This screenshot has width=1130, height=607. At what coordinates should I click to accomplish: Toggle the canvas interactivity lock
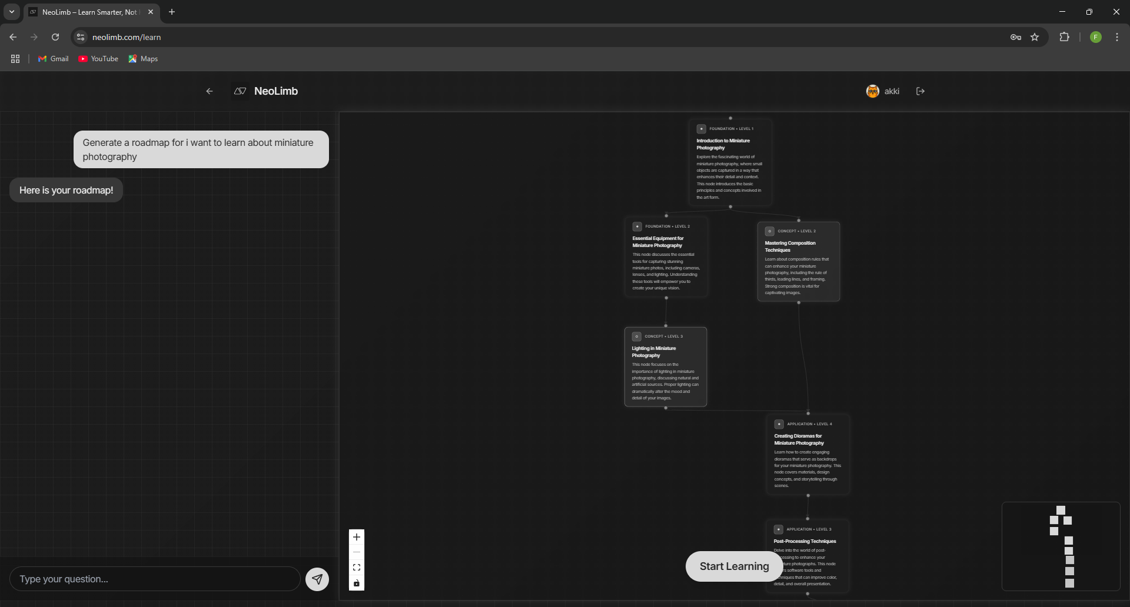tap(356, 583)
